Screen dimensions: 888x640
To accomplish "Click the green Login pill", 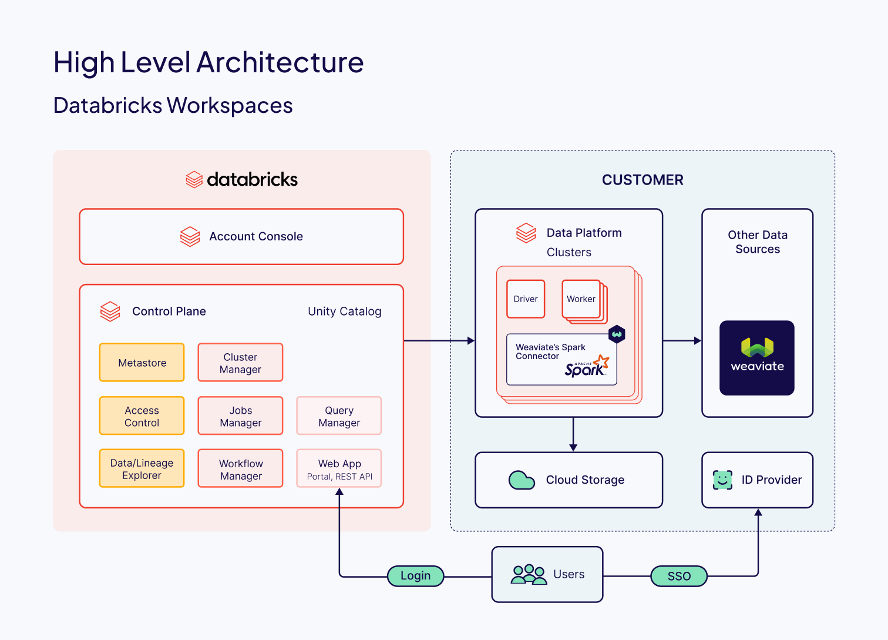I will tap(416, 576).
